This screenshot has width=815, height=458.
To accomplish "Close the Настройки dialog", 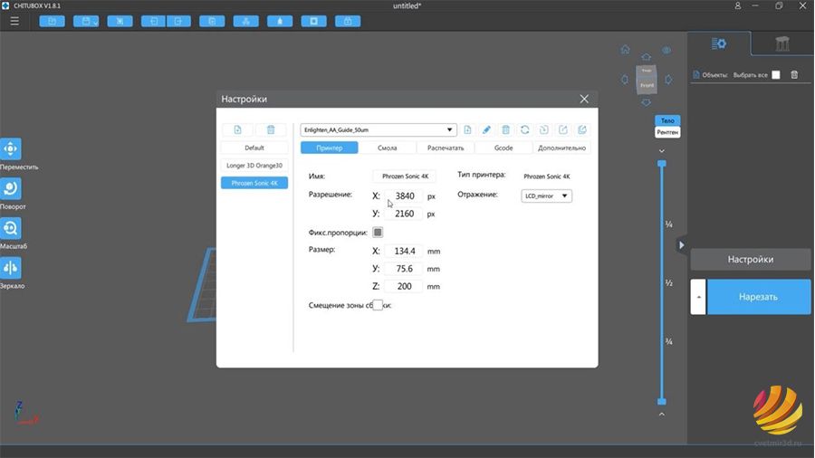I will [x=584, y=99].
